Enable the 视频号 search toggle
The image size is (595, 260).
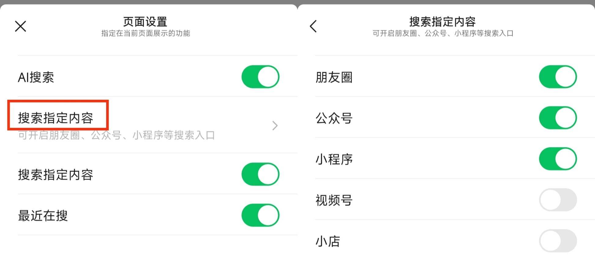click(558, 200)
